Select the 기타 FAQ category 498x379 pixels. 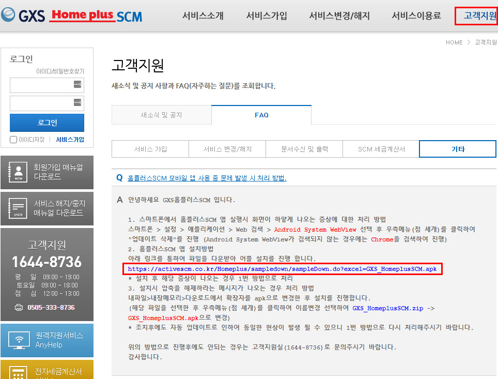pos(458,149)
